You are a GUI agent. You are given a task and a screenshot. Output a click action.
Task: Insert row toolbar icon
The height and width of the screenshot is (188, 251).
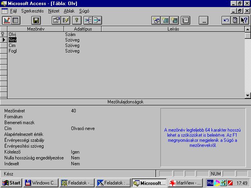click(x=88, y=20)
